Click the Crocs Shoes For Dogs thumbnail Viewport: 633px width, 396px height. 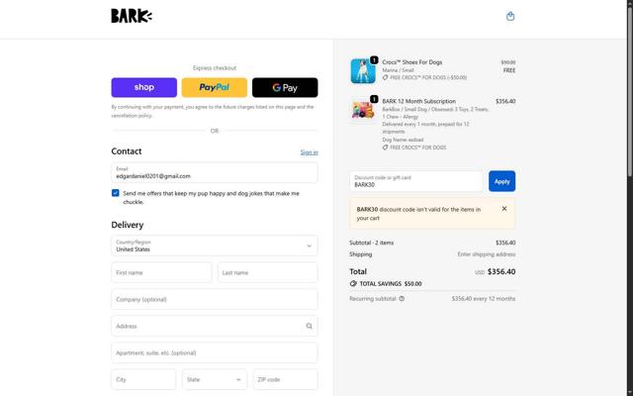(362, 70)
